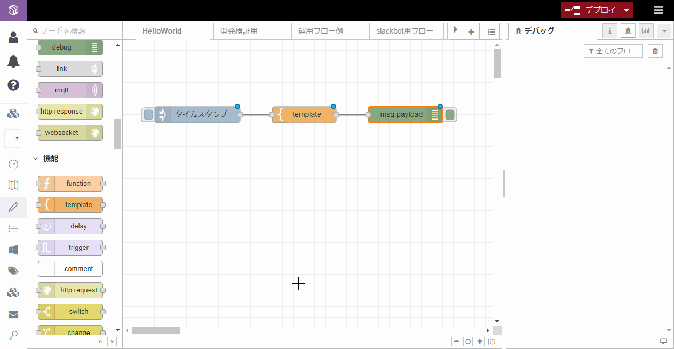Switch to the 運用フロー例 flow tab
Image resolution: width=674 pixels, height=349 pixels.
[x=328, y=31]
